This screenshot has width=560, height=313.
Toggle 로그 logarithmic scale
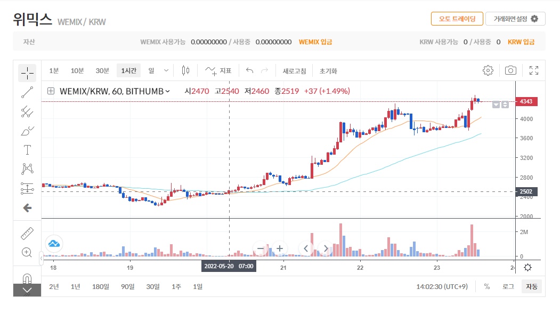point(508,286)
